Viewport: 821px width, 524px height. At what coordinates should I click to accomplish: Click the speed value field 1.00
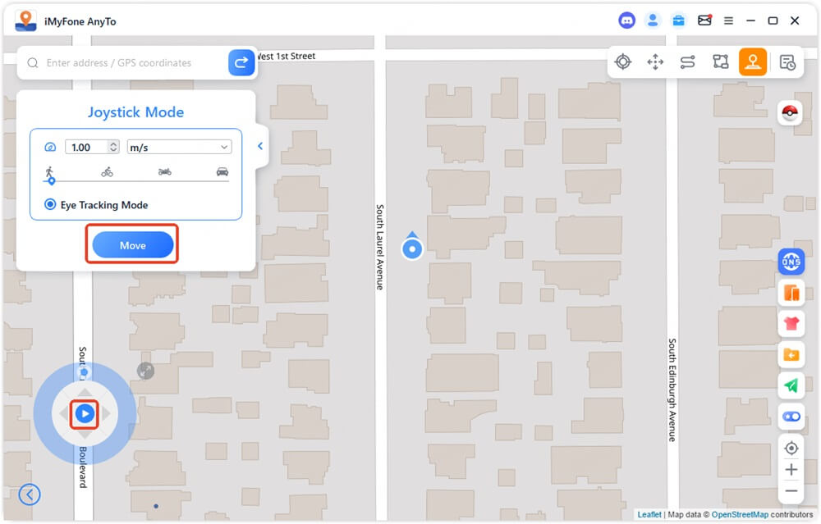(86, 148)
